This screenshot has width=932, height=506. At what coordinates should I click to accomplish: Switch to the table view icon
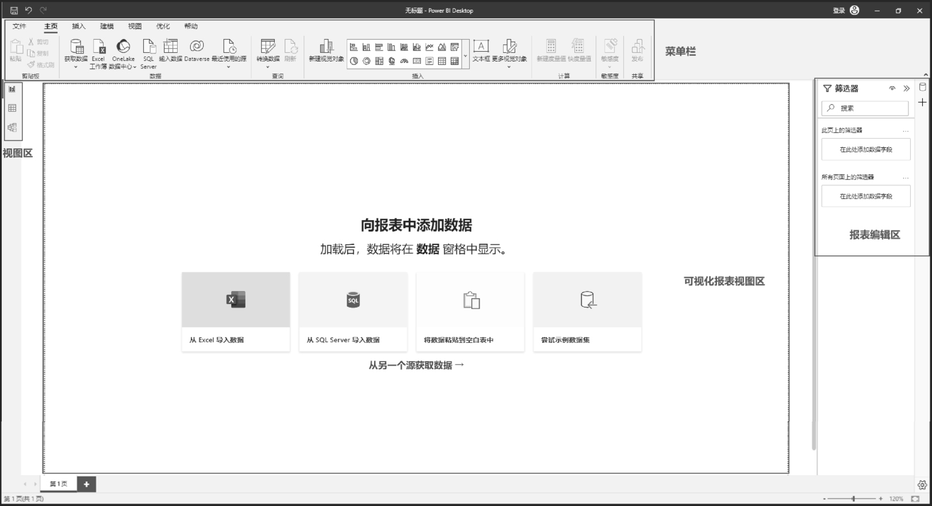[12, 108]
